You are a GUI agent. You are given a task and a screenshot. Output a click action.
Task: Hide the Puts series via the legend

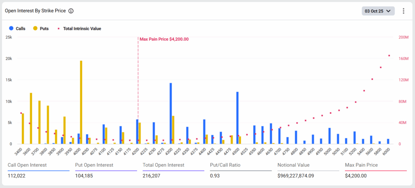click(x=41, y=28)
